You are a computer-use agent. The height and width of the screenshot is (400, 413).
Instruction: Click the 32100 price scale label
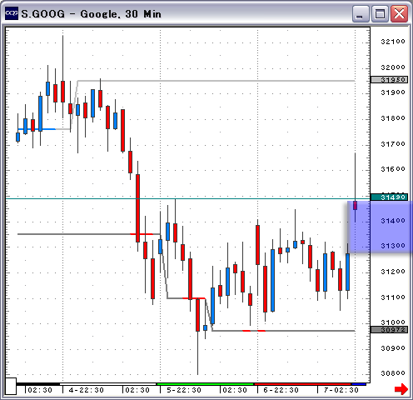(393, 42)
